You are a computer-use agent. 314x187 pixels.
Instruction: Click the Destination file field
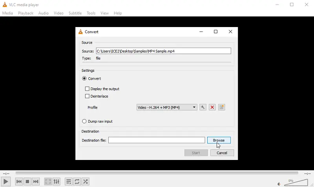157,140
